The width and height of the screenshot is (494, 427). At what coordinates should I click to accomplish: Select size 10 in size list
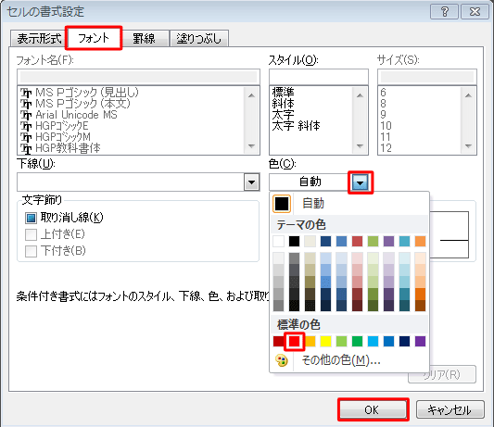[386, 126]
